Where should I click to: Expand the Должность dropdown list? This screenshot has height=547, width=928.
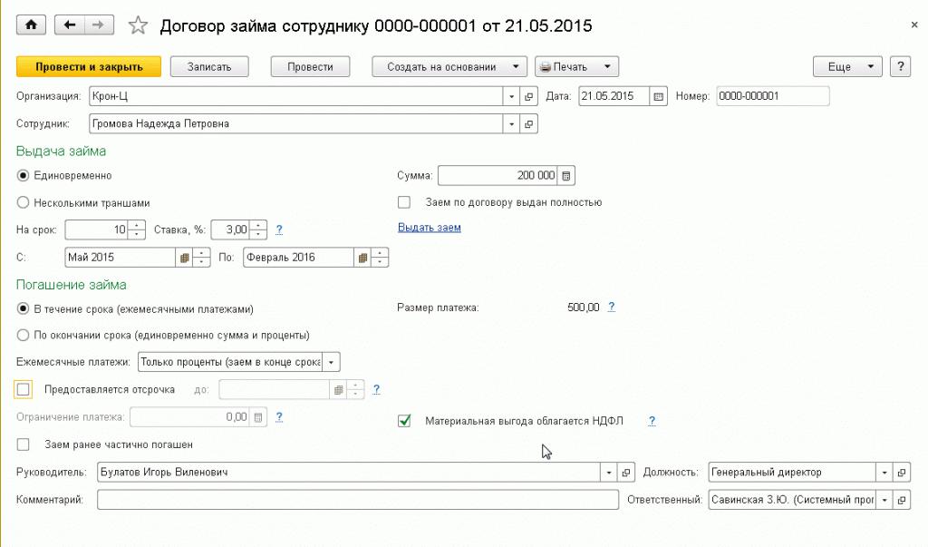884,473
